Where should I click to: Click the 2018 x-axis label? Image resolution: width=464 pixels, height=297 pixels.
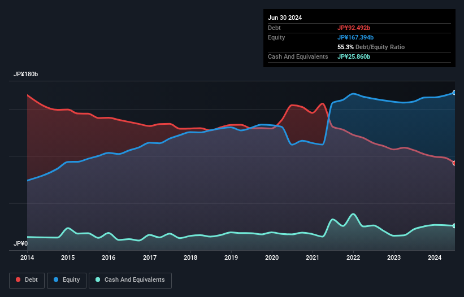tap(190, 257)
